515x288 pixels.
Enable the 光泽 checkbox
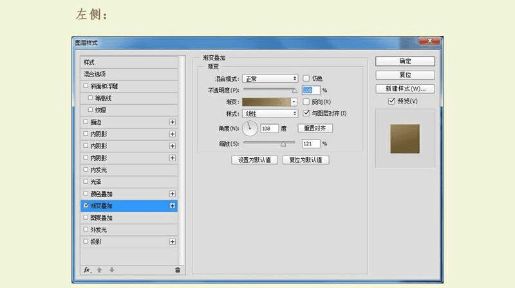pos(86,181)
